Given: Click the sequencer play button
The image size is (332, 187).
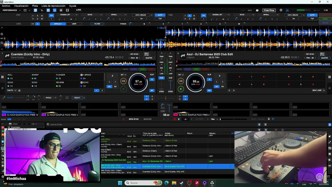Looking at the screenshot, I should coord(179,119).
